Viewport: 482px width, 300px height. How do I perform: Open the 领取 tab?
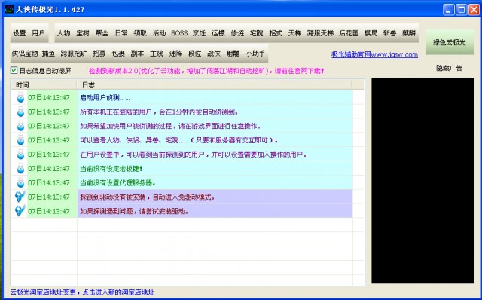pyautogui.click(x=140, y=33)
